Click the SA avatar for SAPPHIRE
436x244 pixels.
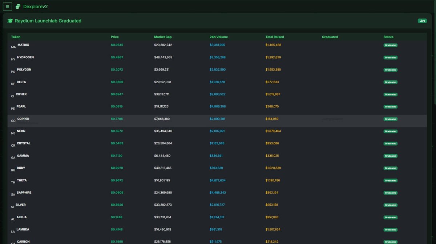13,195
